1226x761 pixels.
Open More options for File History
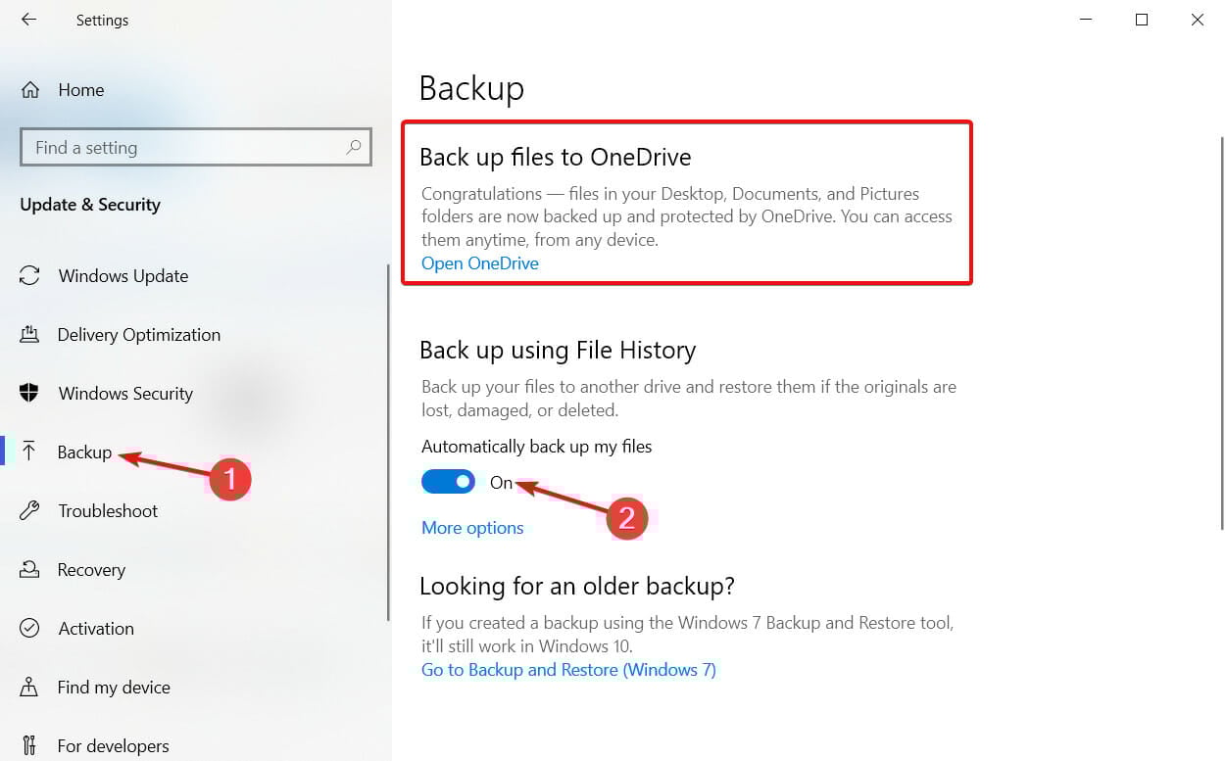coord(472,528)
